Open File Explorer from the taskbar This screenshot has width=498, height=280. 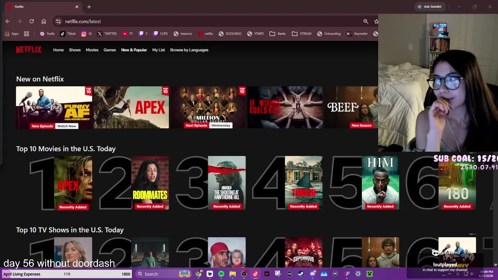233,274
